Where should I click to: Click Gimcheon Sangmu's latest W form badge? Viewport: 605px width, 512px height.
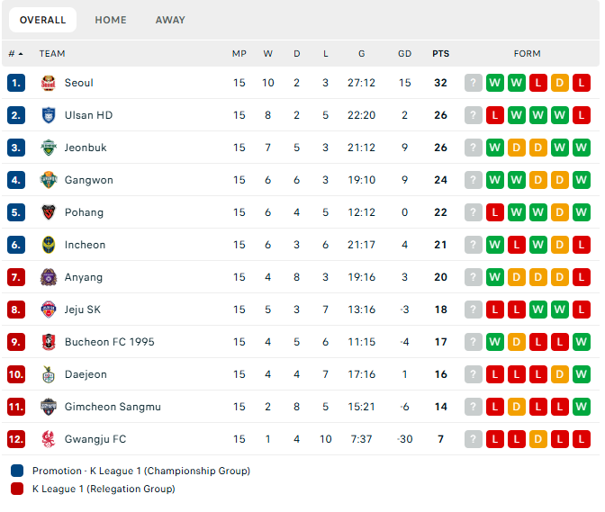click(581, 407)
